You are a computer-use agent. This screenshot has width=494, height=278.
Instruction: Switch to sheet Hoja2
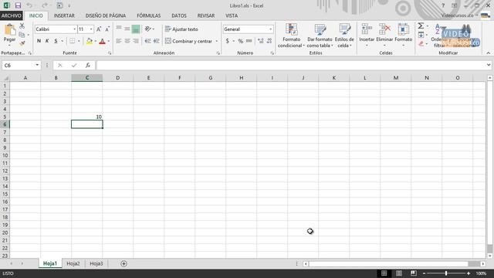click(73, 263)
